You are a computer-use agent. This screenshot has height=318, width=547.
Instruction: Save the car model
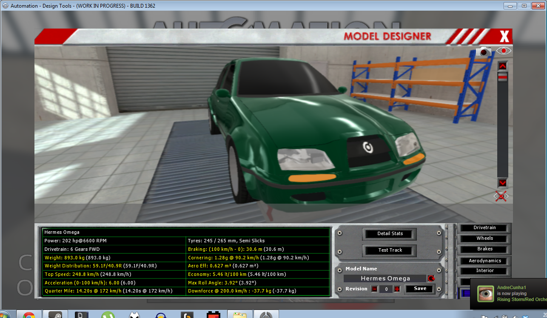point(420,289)
